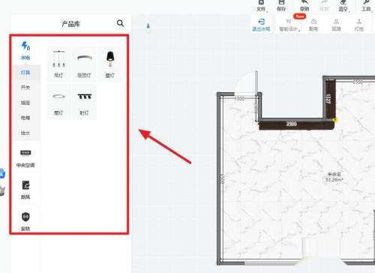Click the fourth second-row toolbar icon
The height and width of the screenshot is (273, 375).
point(336,25)
